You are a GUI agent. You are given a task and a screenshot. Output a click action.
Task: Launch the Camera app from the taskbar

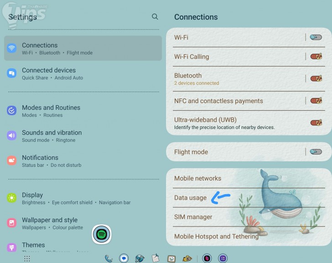pos(187,258)
